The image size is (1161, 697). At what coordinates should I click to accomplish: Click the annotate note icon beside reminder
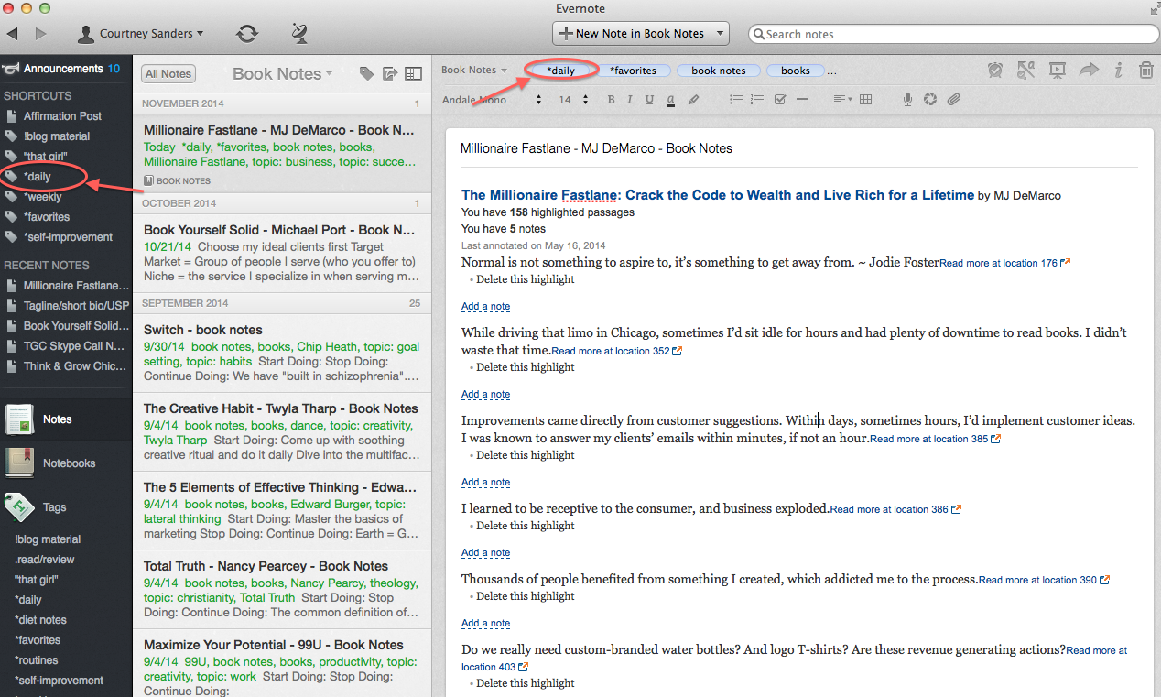pos(1026,70)
